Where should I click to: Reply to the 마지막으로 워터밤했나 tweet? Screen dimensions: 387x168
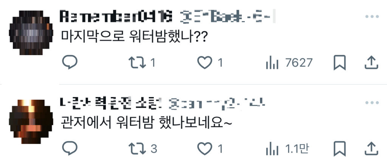click(70, 62)
